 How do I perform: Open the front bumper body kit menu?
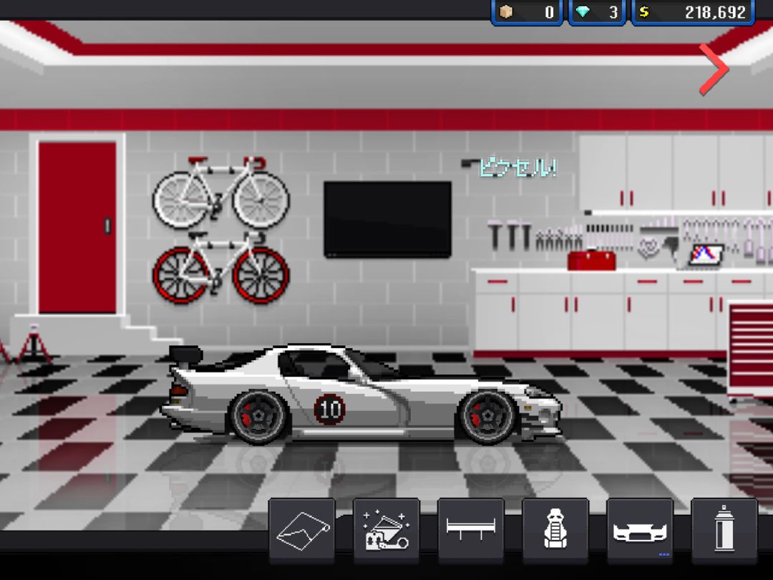pos(640,530)
